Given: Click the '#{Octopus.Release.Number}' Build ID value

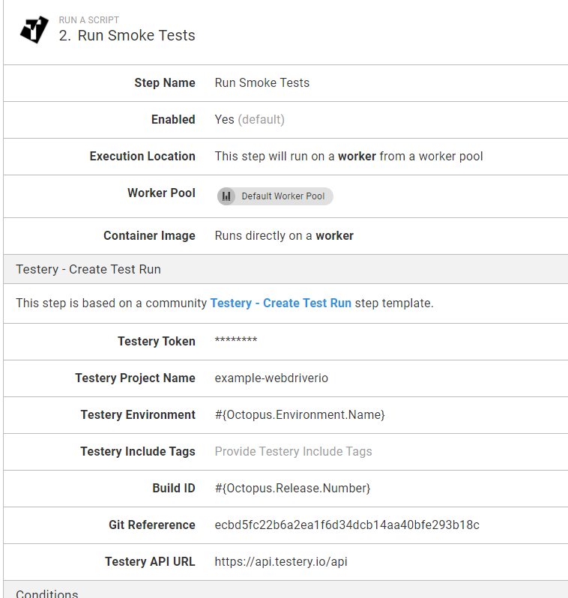Looking at the screenshot, I should [292, 488].
